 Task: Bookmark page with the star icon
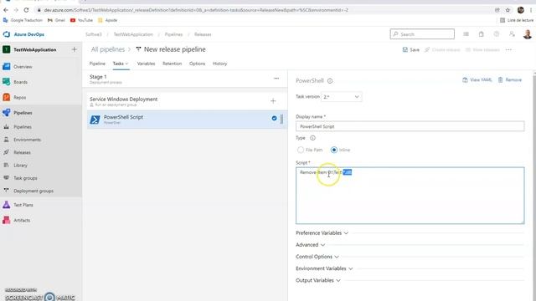(x=508, y=10)
